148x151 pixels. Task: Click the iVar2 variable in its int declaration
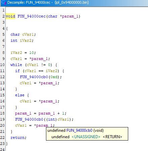pos(26,40)
